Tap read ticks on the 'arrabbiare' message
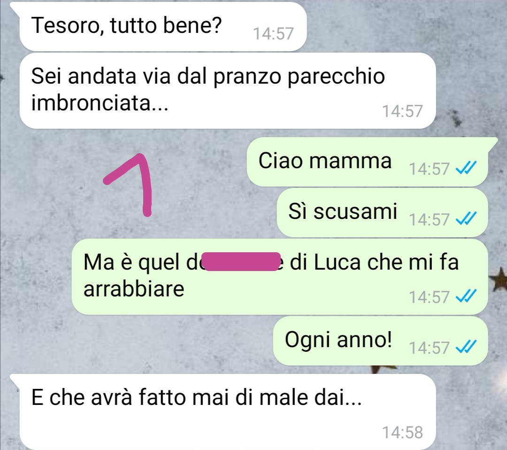This screenshot has width=507, height=450. pos(466,296)
